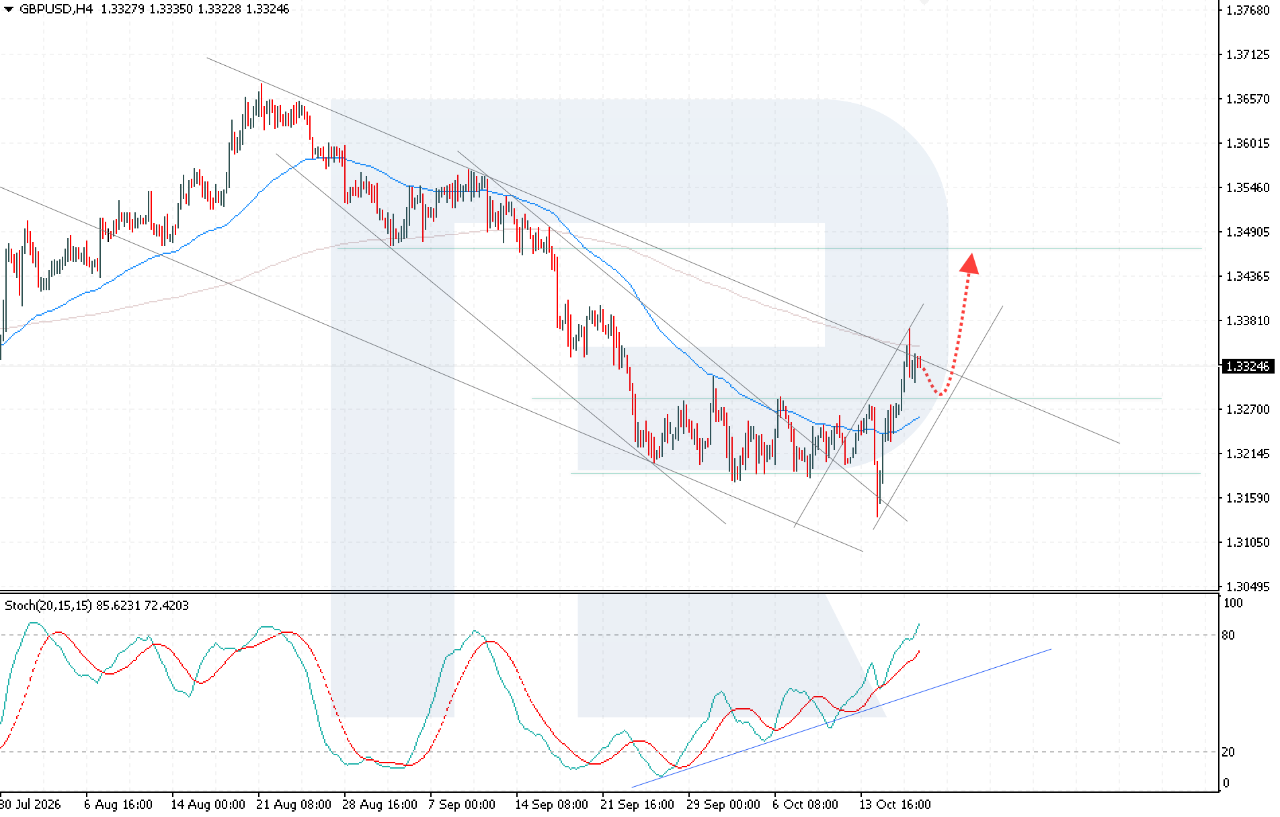1280x817 pixels.
Task: Click the 1.32700 price axis value
Action: tap(1248, 409)
